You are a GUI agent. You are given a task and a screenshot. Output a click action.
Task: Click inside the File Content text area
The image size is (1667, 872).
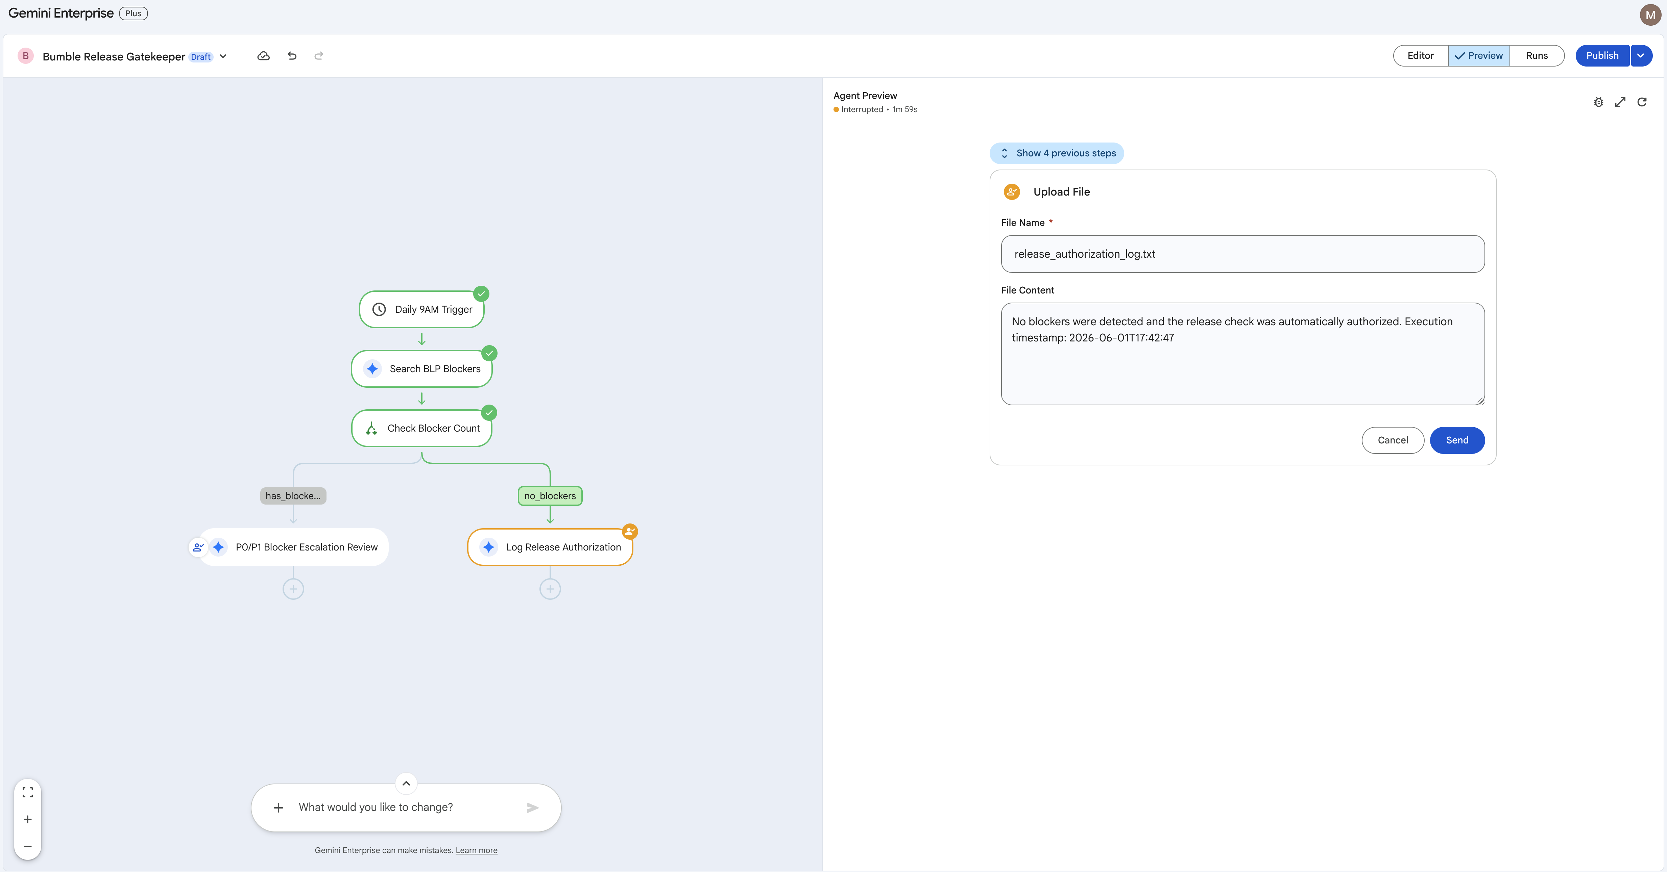pyautogui.click(x=1242, y=354)
